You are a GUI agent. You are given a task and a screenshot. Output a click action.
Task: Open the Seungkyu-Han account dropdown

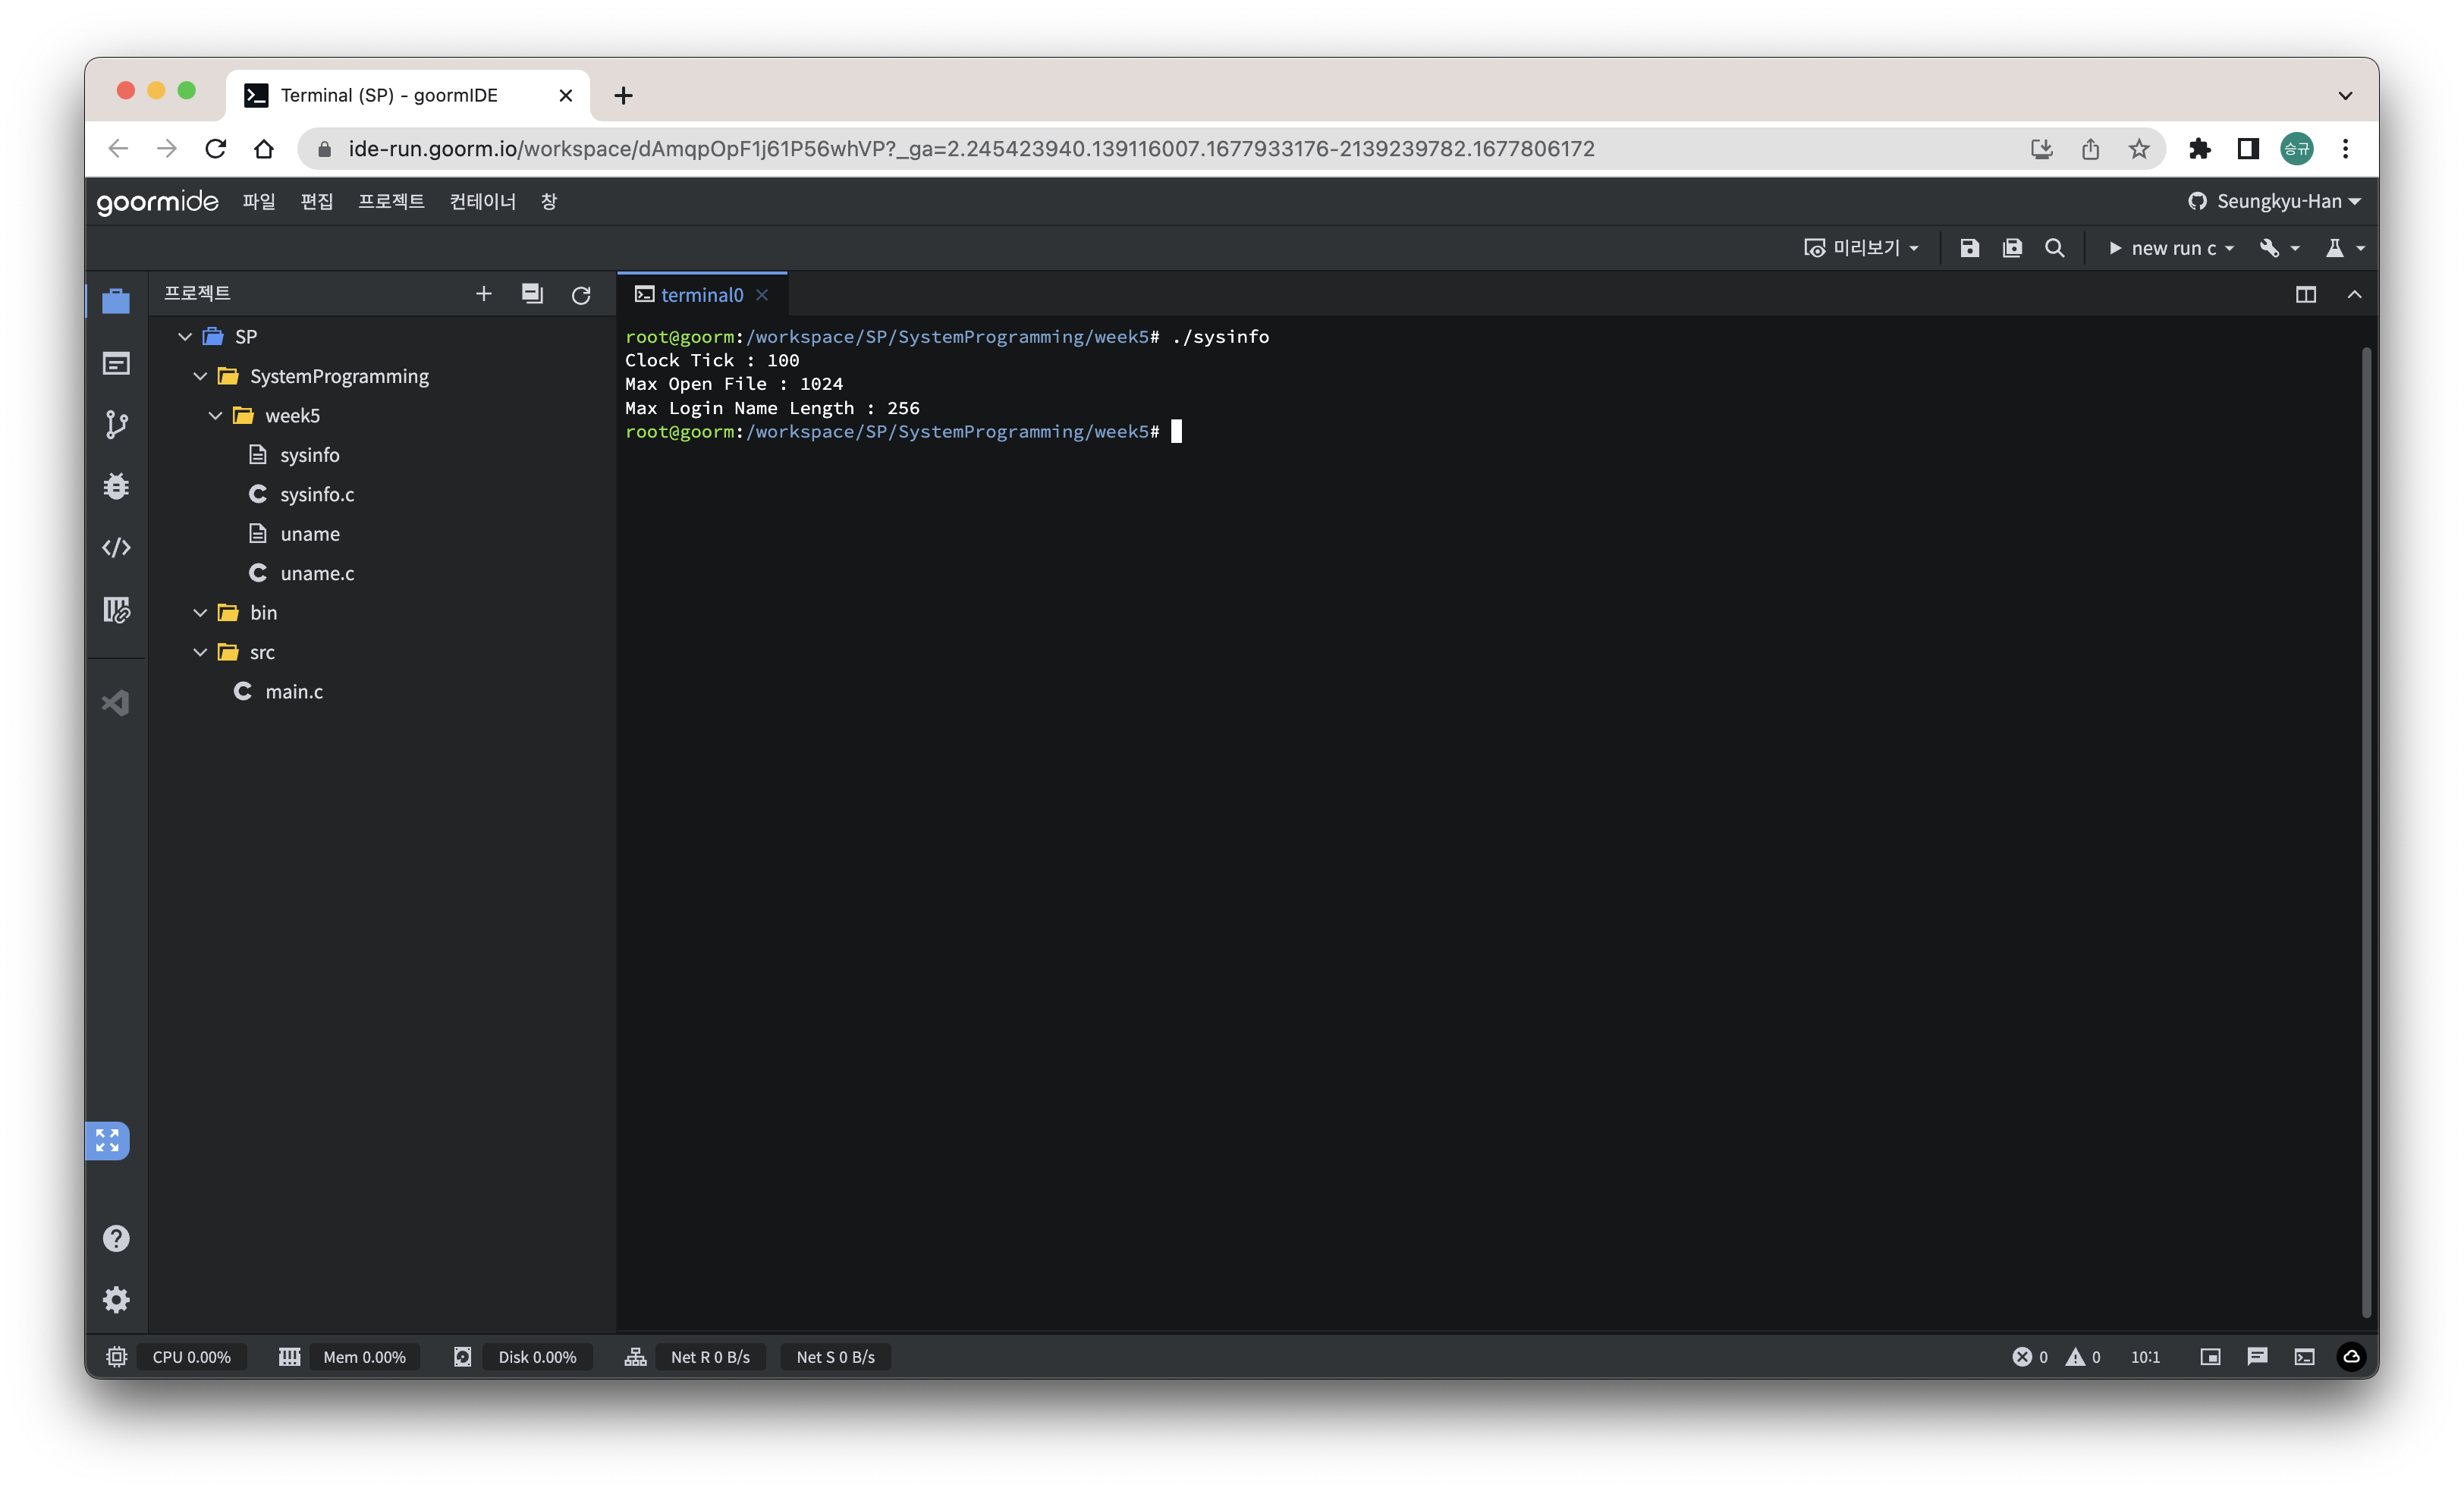(x=2275, y=202)
